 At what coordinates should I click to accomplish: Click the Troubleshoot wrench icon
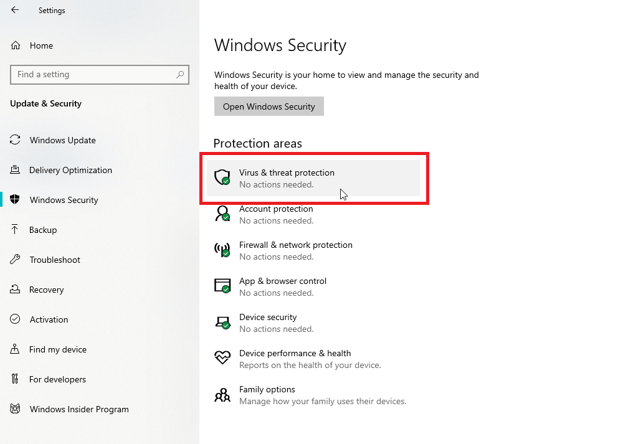pyautogui.click(x=15, y=259)
